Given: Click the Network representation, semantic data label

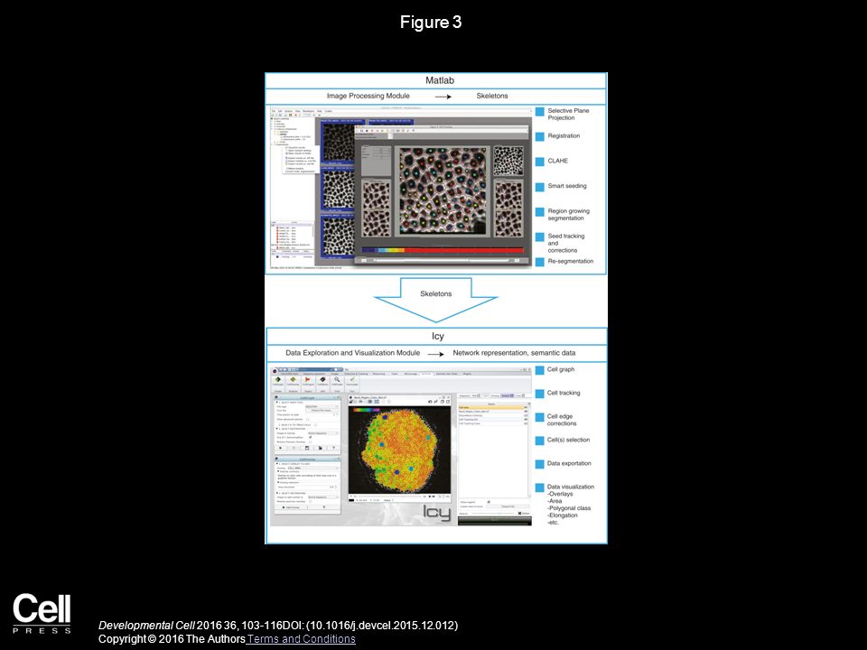Looking at the screenshot, I should pyautogui.click(x=514, y=353).
